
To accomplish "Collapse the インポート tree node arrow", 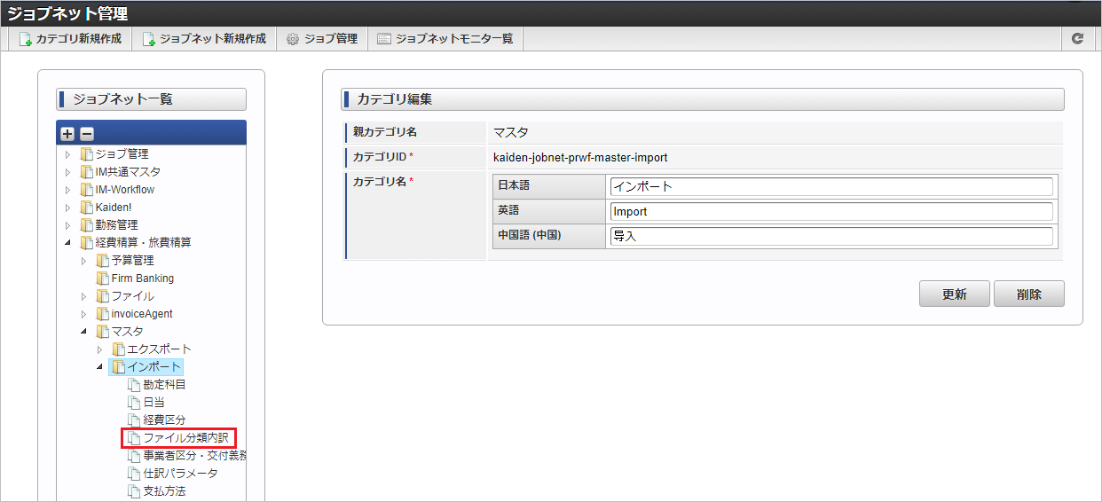I will tap(99, 367).
